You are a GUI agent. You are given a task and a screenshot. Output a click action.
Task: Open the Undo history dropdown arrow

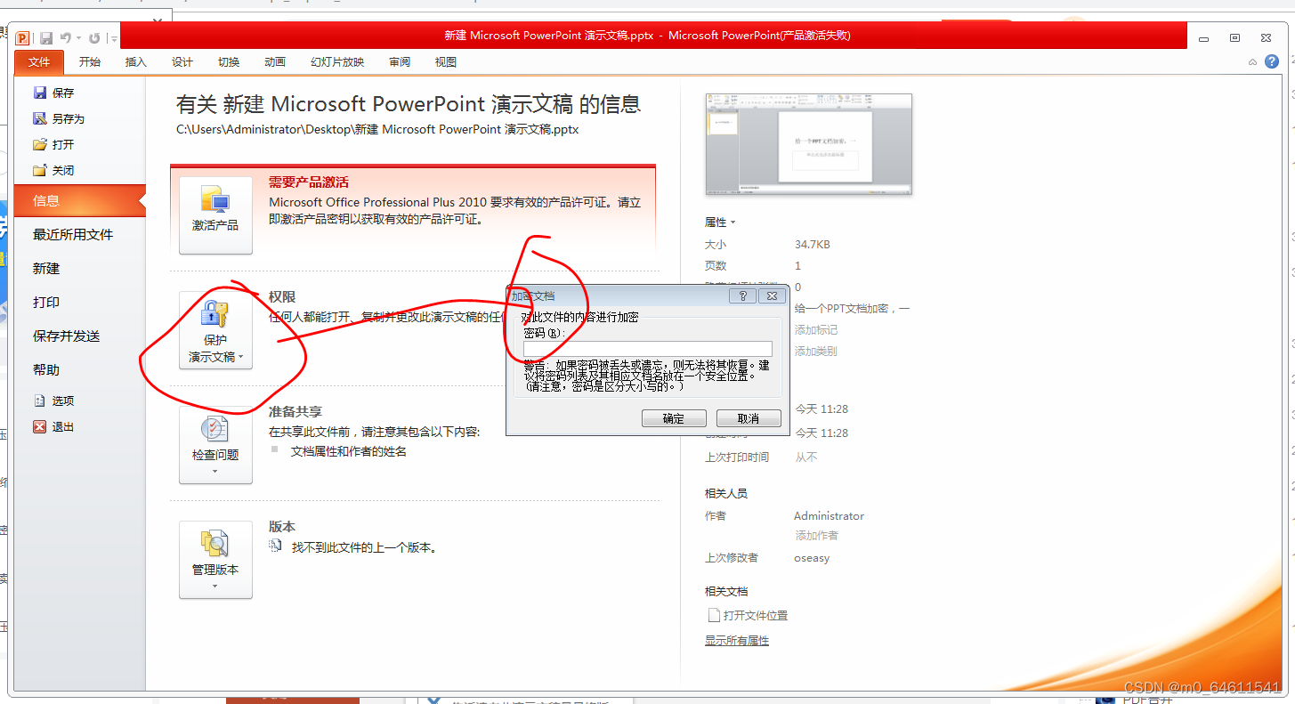click(x=78, y=37)
